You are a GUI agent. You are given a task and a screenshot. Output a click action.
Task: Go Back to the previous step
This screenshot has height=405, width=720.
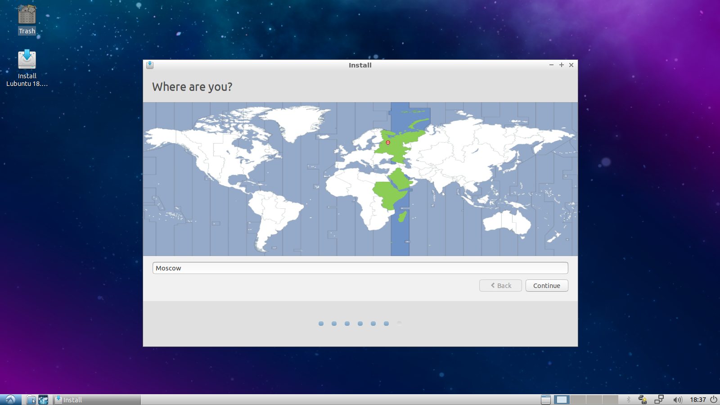point(500,286)
